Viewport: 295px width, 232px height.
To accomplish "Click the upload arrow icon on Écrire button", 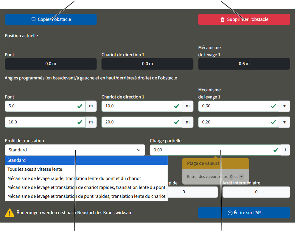I will click(230, 213).
